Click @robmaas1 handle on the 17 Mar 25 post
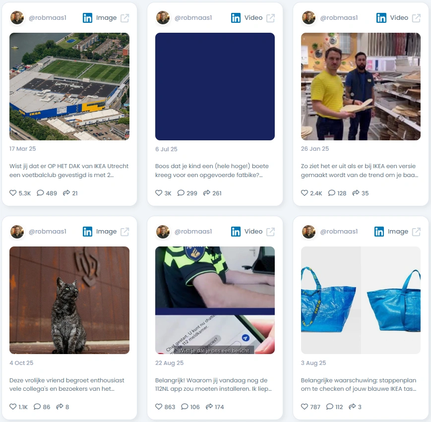431x422 pixels. (48, 18)
